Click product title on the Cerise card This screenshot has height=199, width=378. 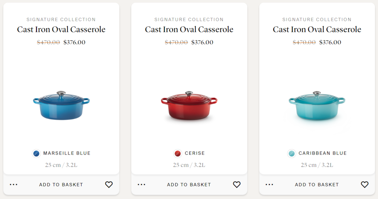[189, 30]
